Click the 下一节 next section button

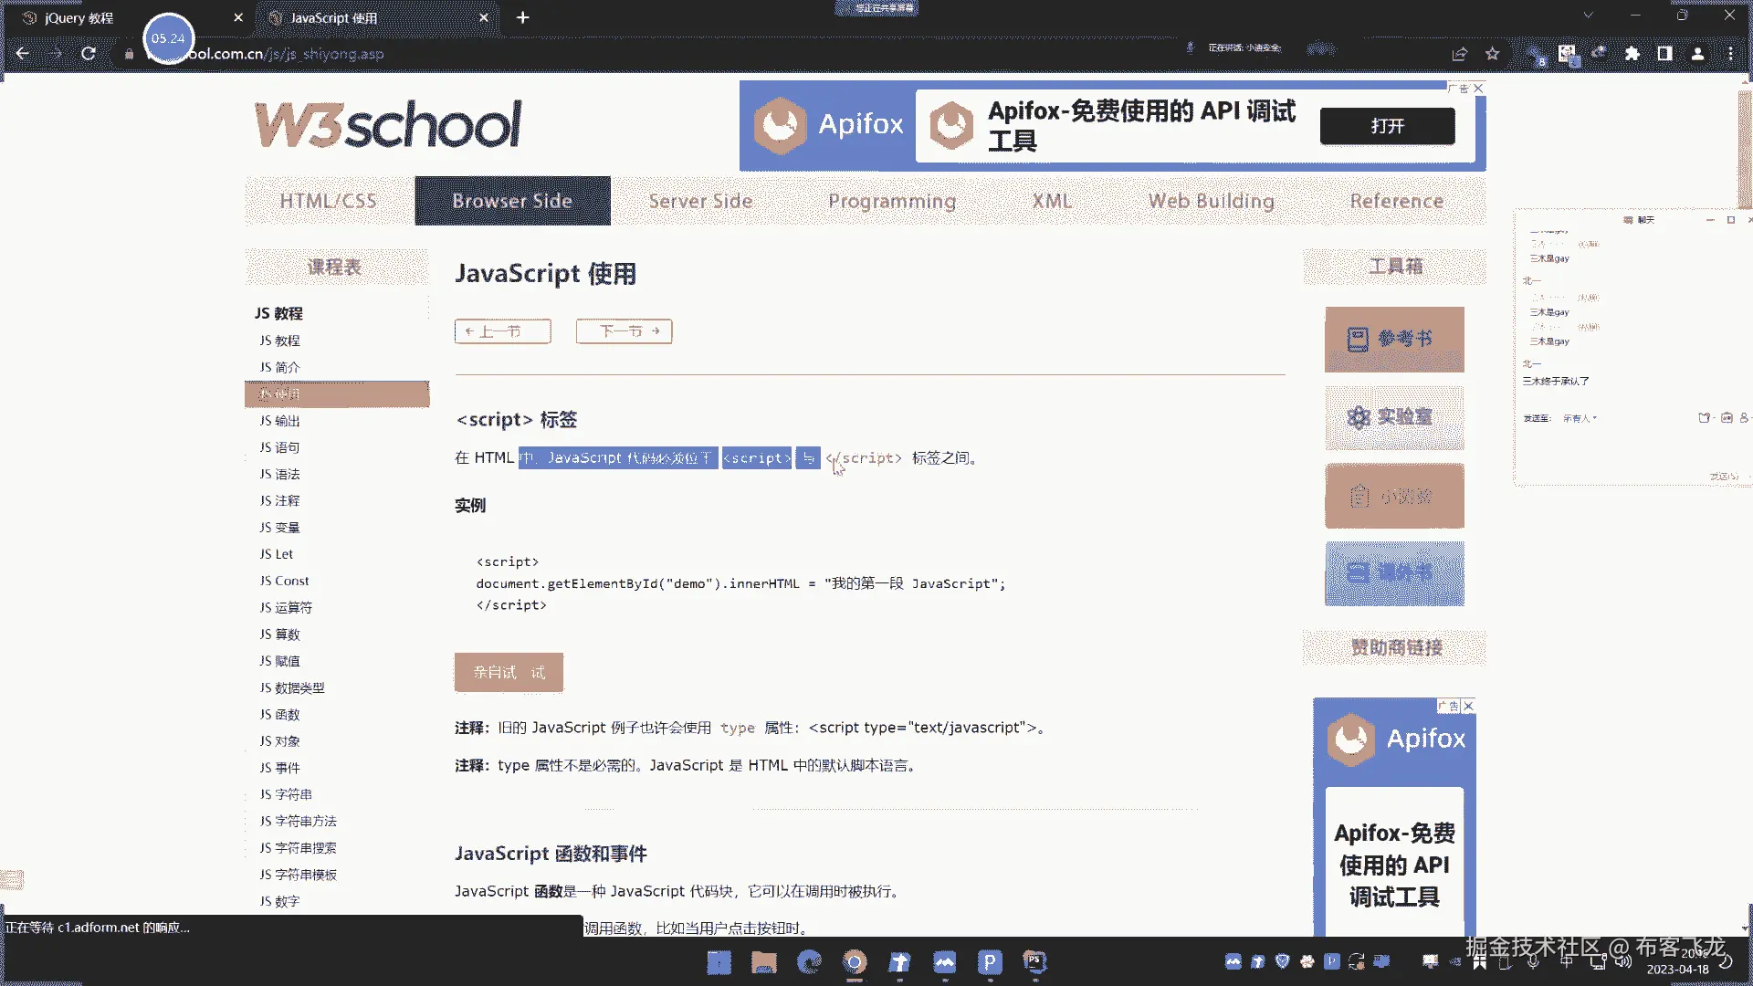tap(625, 331)
